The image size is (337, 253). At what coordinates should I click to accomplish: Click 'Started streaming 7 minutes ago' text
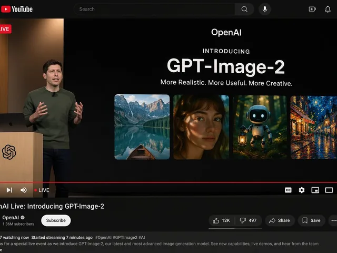coord(62,238)
